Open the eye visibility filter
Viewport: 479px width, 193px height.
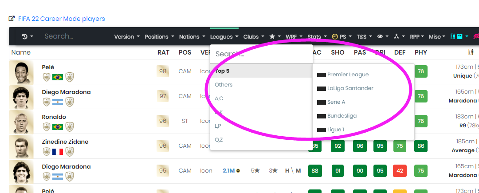point(382,37)
